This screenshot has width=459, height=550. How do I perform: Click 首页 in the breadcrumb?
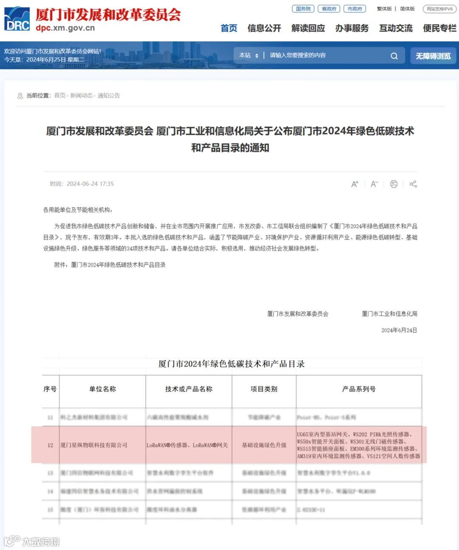[x=59, y=96]
